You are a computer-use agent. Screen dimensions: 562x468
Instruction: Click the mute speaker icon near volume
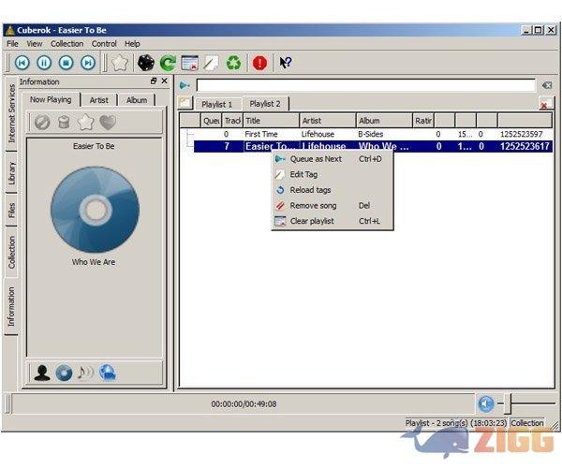(x=485, y=403)
